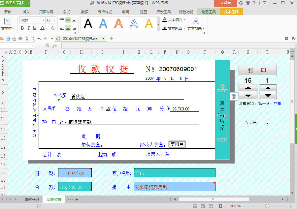Viewport: 297px width, 209px height.
Task: Click the print preview icon
Action: pos(33,39)
